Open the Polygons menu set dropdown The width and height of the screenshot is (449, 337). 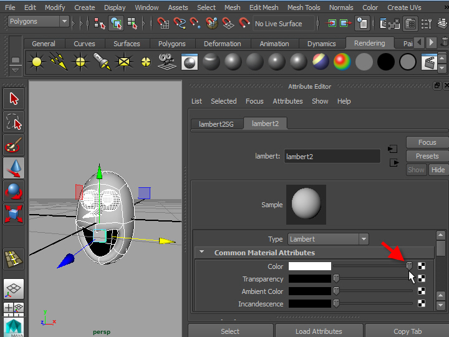coord(39,21)
